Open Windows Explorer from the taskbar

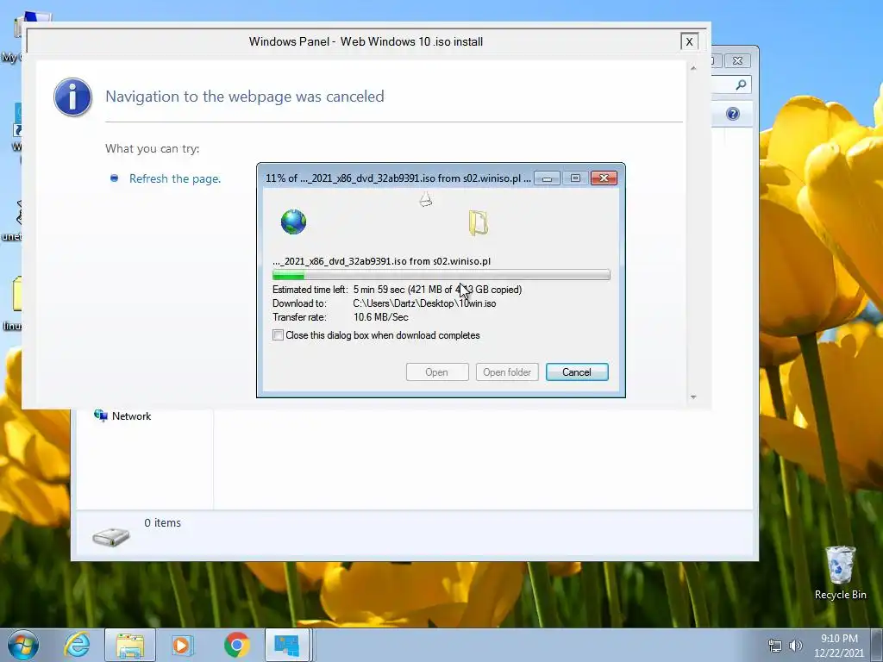(130, 645)
